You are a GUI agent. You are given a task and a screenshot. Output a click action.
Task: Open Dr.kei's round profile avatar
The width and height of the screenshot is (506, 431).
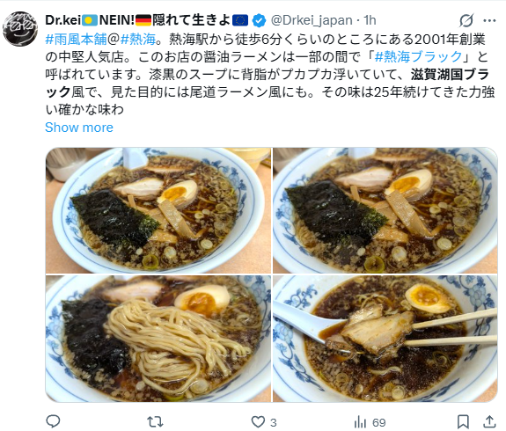pos(20,29)
